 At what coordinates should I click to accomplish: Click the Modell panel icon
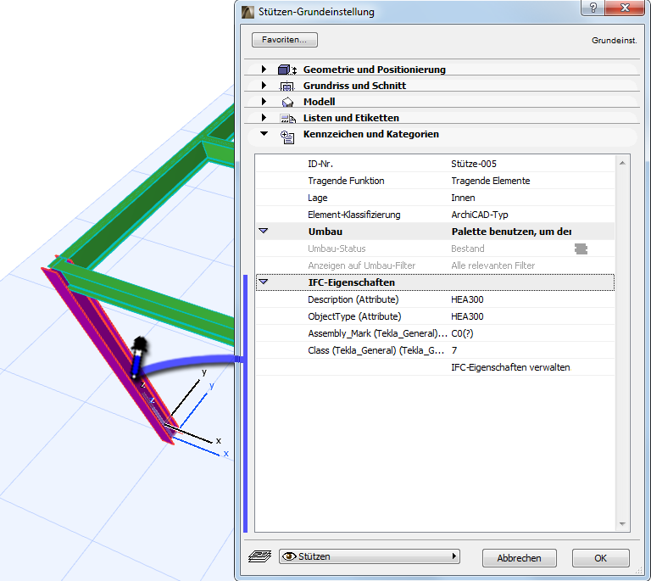click(x=287, y=102)
